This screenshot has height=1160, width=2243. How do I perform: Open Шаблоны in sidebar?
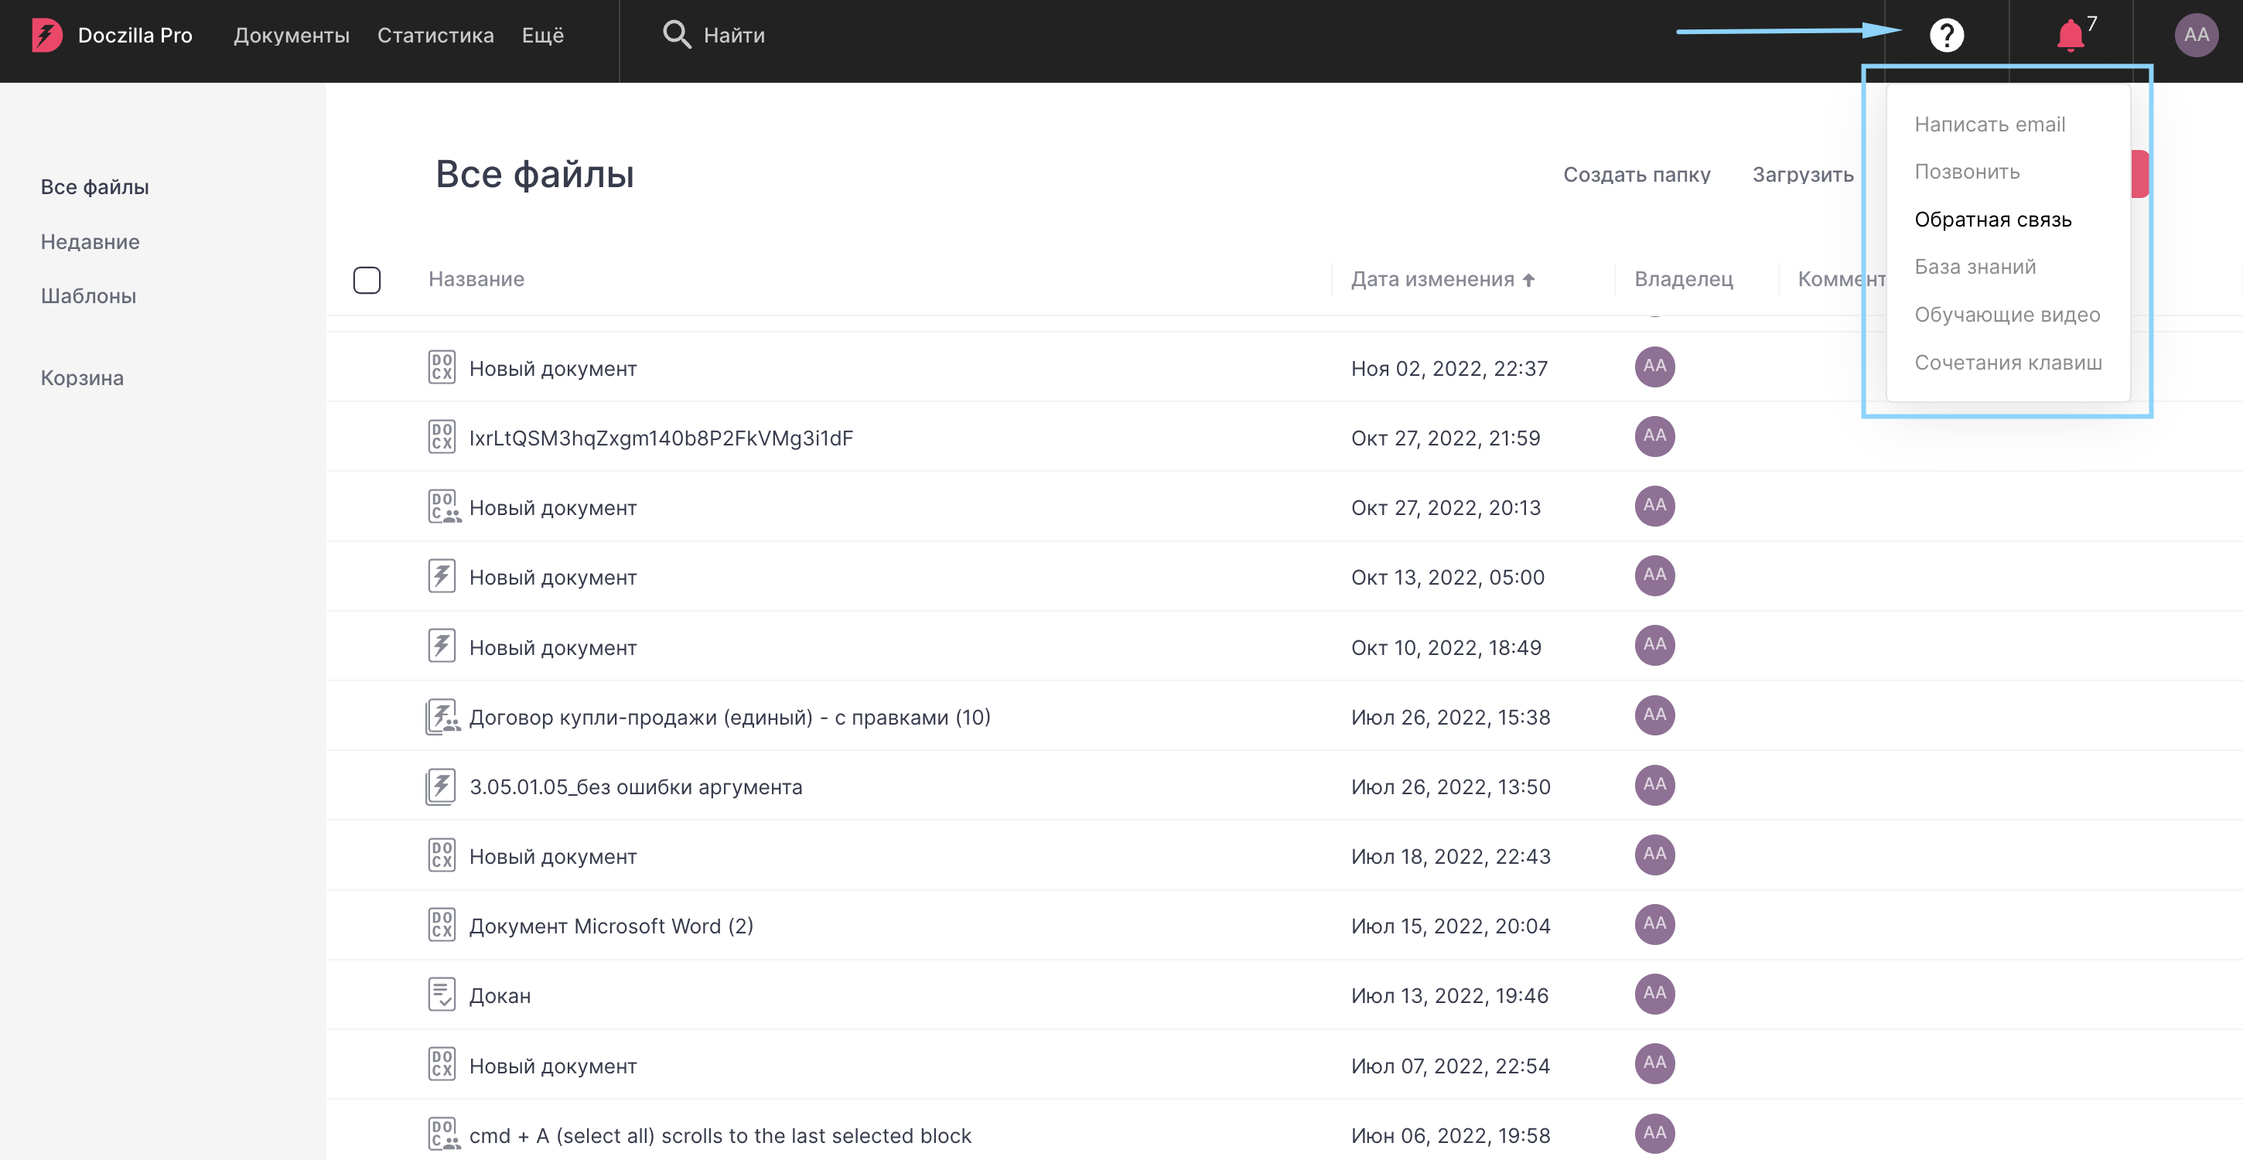pyautogui.click(x=88, y=295)
